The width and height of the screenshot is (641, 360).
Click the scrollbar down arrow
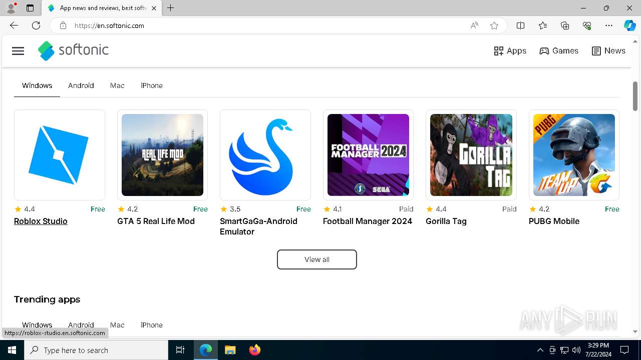[635, 331]
